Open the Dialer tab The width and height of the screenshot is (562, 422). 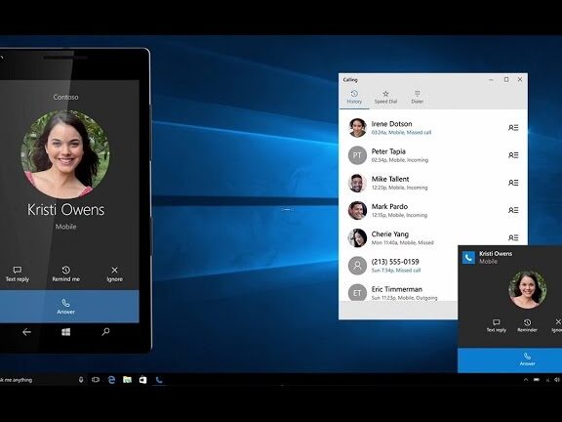click(x=418, y=98)
